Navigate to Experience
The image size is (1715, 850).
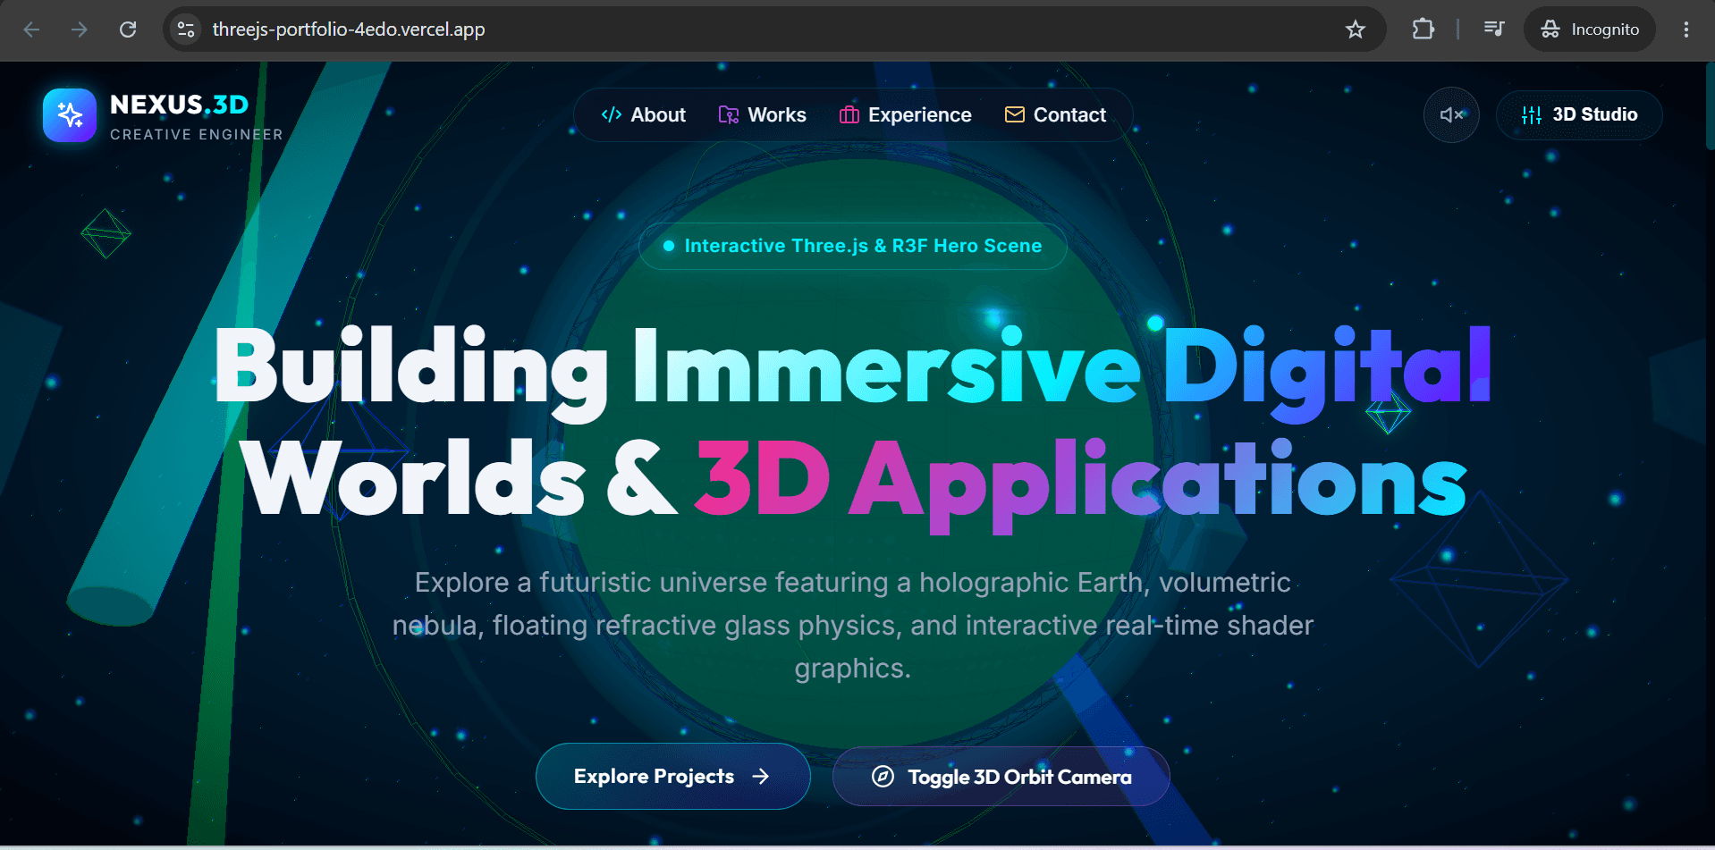coord(905,115)
